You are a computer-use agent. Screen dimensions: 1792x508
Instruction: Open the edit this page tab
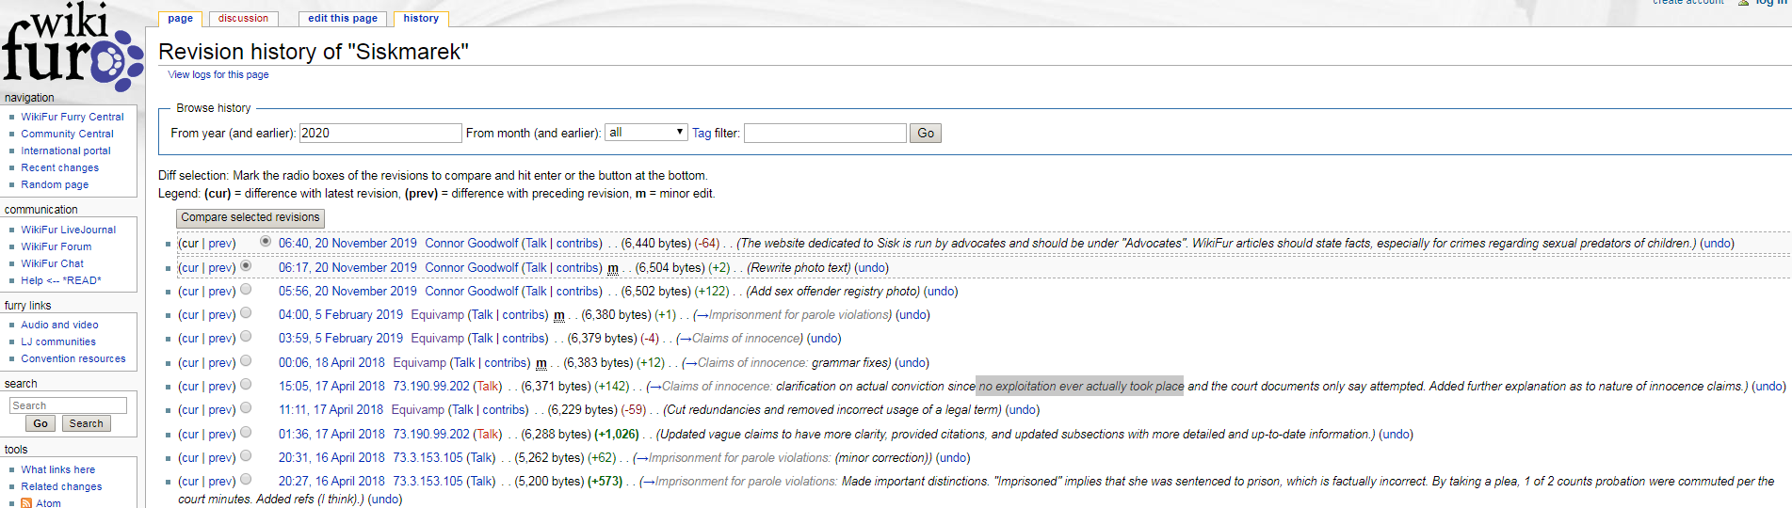pyautogui.click(x=343, y=18)
